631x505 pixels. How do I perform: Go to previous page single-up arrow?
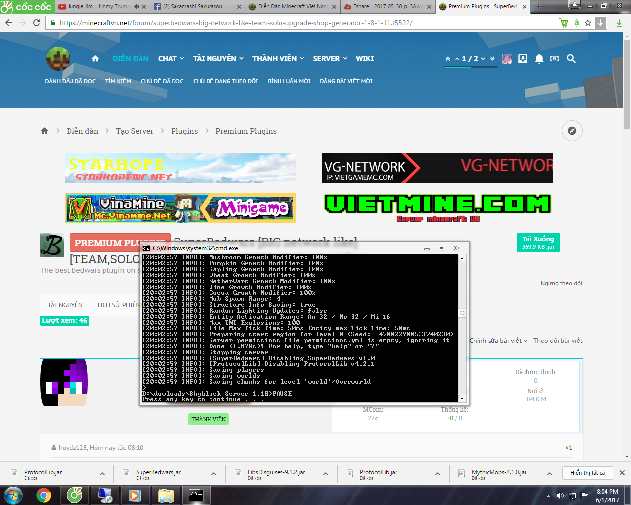tap(457, 59)
